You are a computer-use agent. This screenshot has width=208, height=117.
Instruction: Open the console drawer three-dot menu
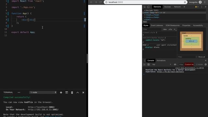pos(144,60)
